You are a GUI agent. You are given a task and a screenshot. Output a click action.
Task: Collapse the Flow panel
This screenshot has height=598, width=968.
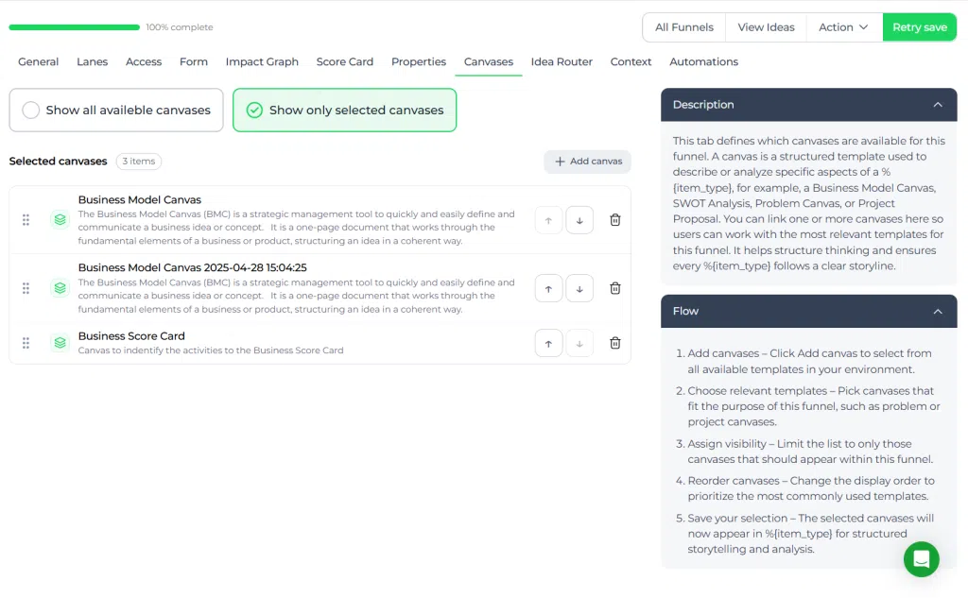938,312
